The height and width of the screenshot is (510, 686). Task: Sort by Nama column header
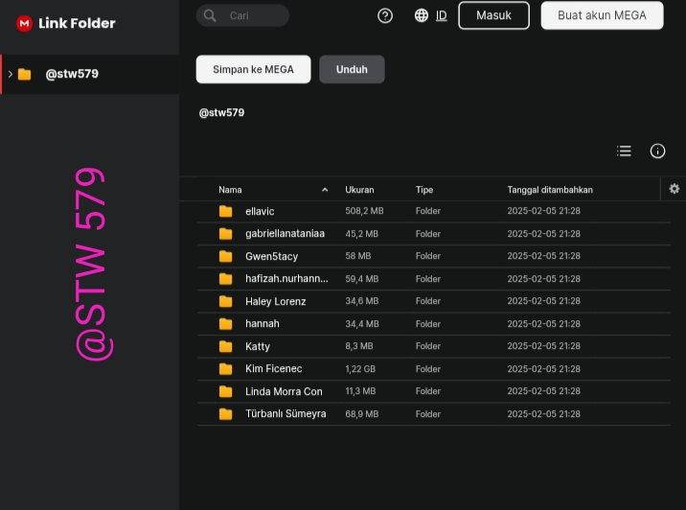pos(230,190)
